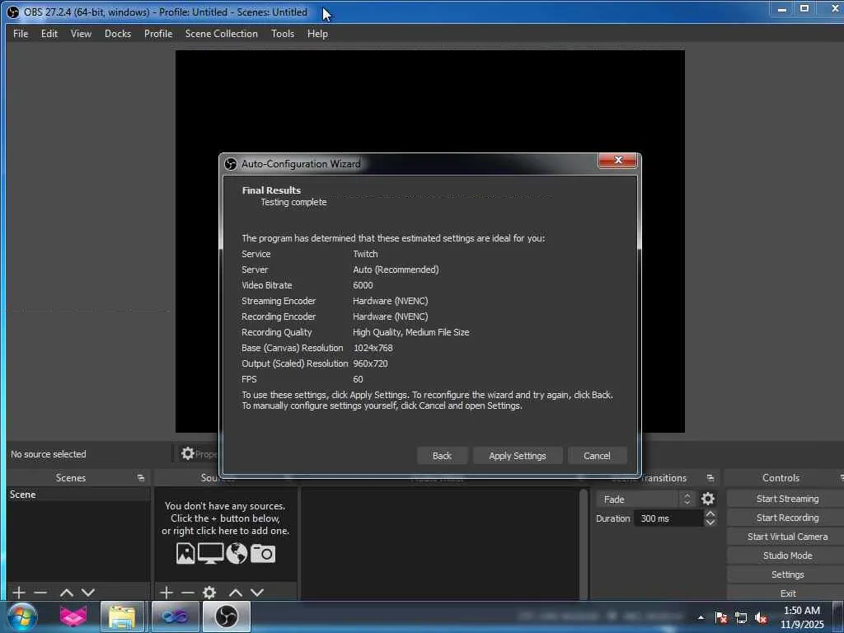Cancel the Auto-Configuration Wizard
The image size is (844, 633).
point(597,455)
